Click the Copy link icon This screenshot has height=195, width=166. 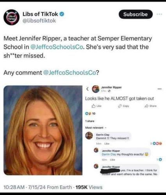coord(120,106)
